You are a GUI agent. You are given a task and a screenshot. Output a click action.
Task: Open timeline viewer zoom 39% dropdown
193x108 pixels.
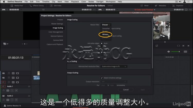click(101, 9)
